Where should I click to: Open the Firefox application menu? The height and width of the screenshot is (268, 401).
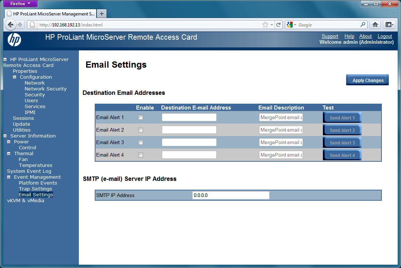[20, 4]
